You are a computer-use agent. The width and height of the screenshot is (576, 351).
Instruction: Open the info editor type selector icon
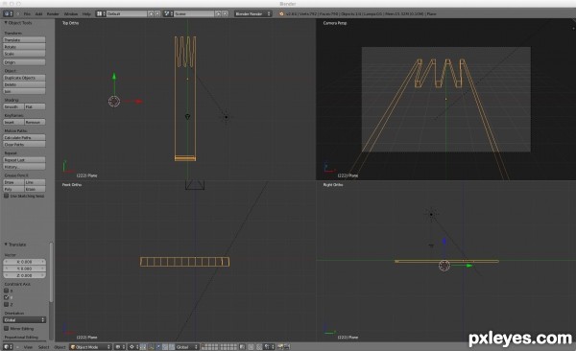pos(8,13)
